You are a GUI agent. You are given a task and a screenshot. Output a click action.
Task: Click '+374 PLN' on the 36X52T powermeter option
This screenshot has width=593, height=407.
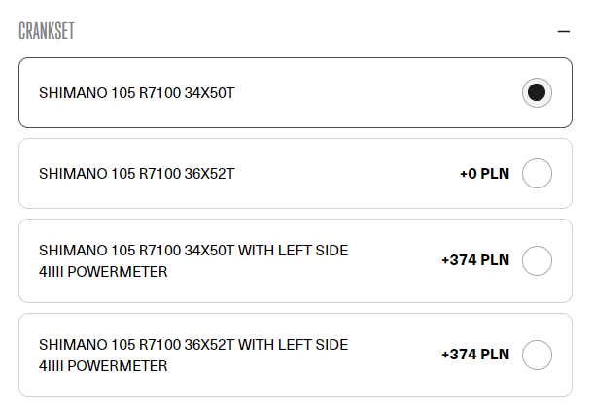[474, 356]
